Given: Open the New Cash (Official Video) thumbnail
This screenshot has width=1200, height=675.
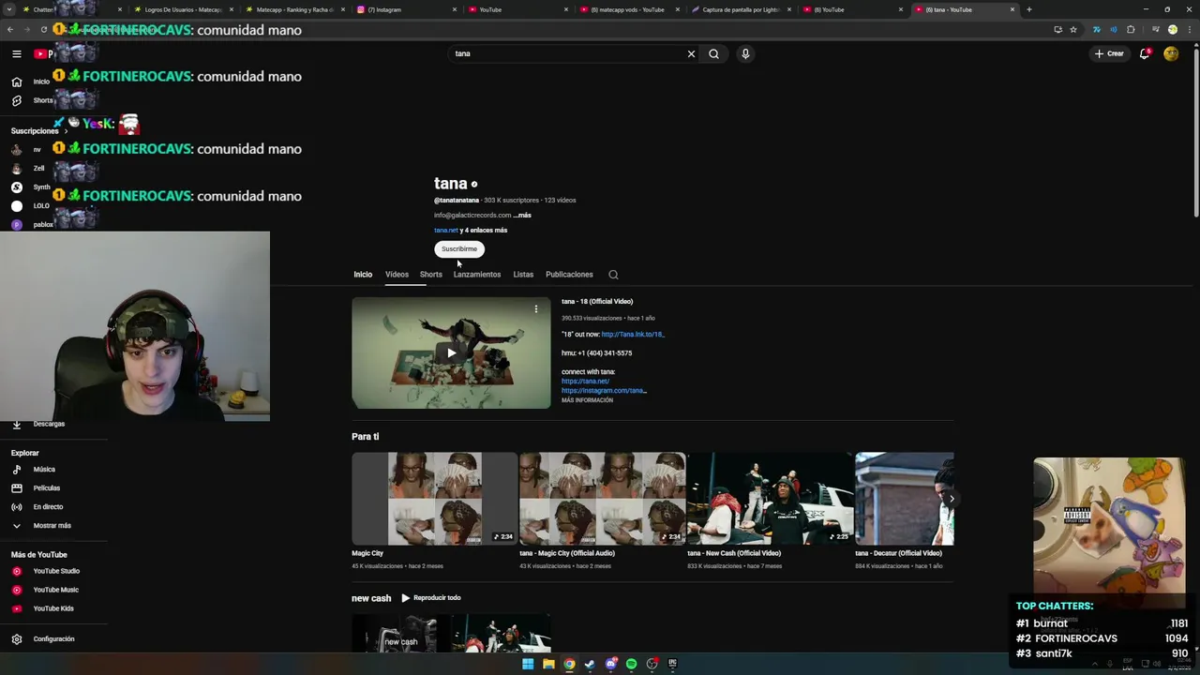Looking at the screenshot, I should coord(770,499).
